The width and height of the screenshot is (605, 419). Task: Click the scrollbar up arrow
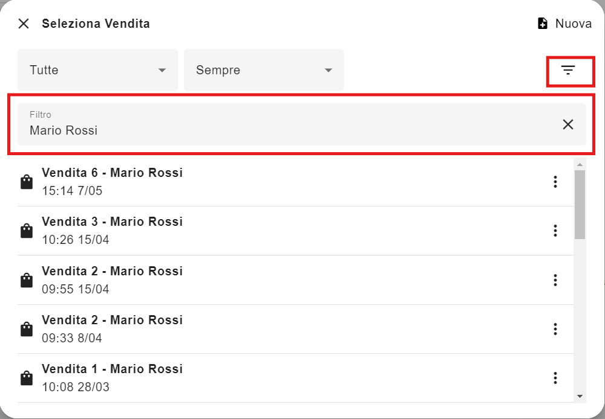click(580, 164)
